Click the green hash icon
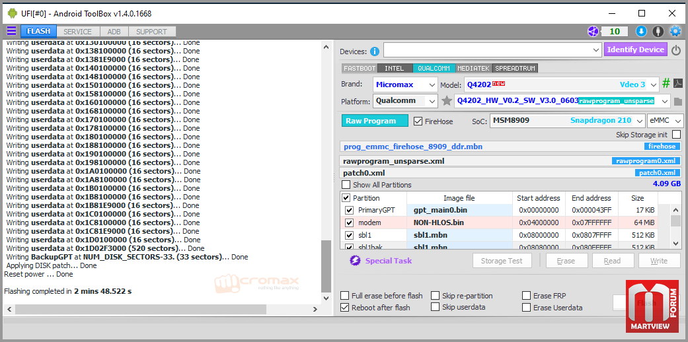 pyautogui.click(x=666, y=83)
